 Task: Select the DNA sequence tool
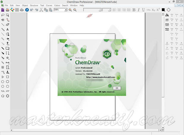[167, 25]
